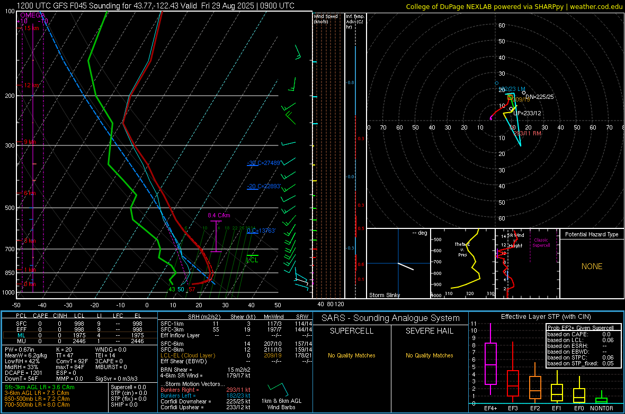625x414 pixels.
Task: Click the Storm Slinky panel label
Action: [x=384, y=295]
